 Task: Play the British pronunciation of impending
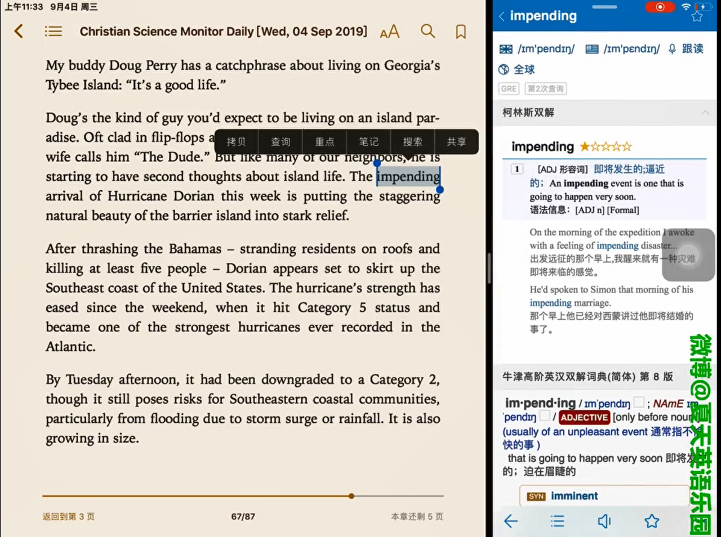506,49
